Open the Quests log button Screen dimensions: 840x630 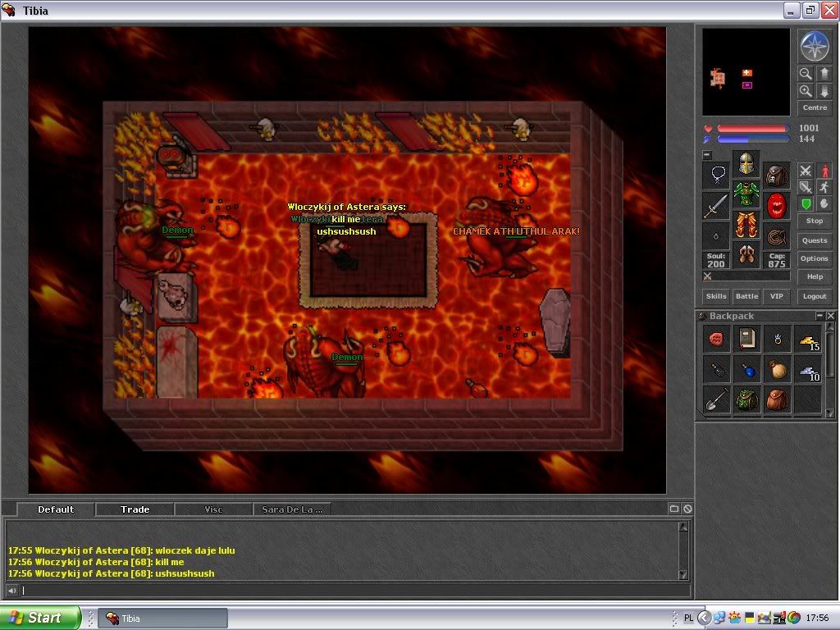(x=815, y=240)
